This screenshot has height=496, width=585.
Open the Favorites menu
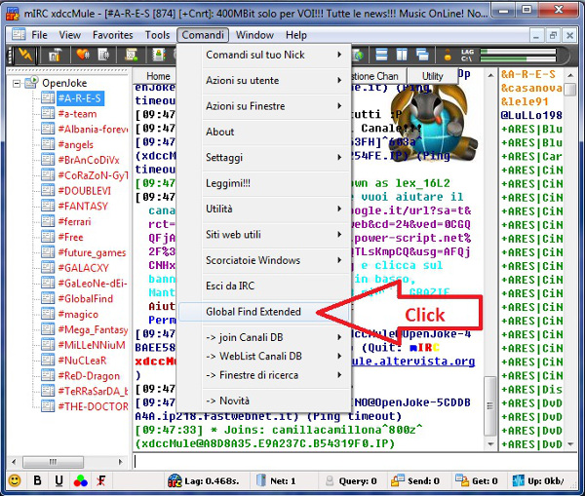[x=113, y=35]
